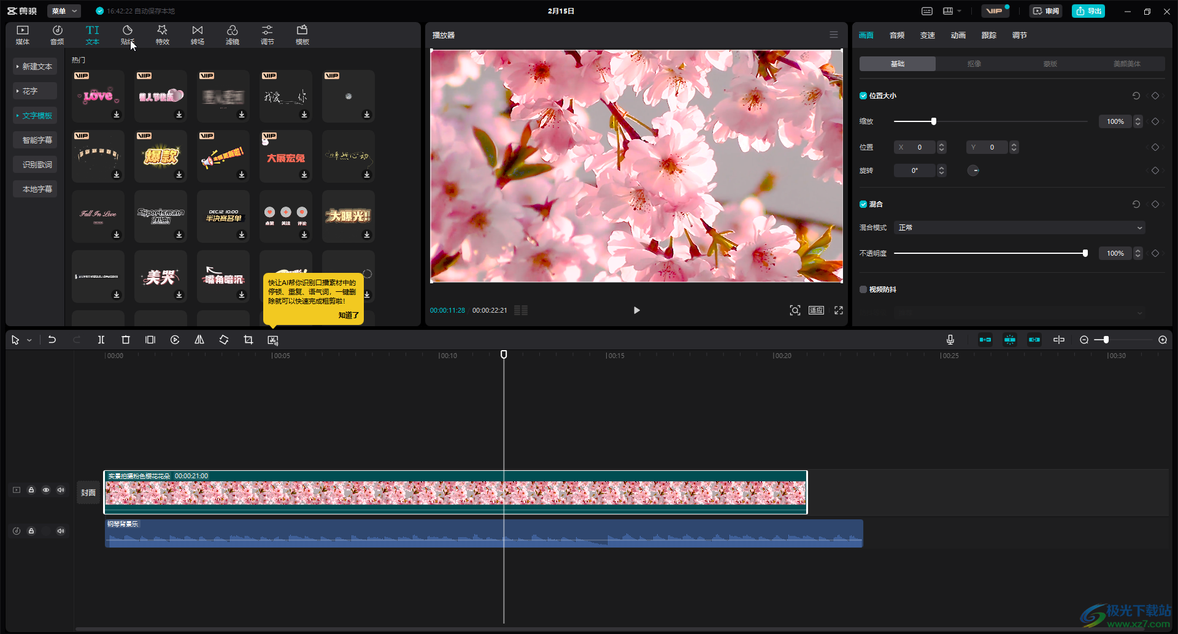The height and width of the screenshot is (634, 1178).
Task: Click the player zoom-to-fit focus icon
Action: coord(795,310)
